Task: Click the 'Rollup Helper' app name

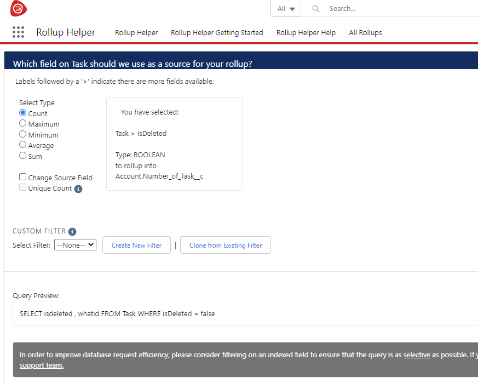Action: (66, 32)
